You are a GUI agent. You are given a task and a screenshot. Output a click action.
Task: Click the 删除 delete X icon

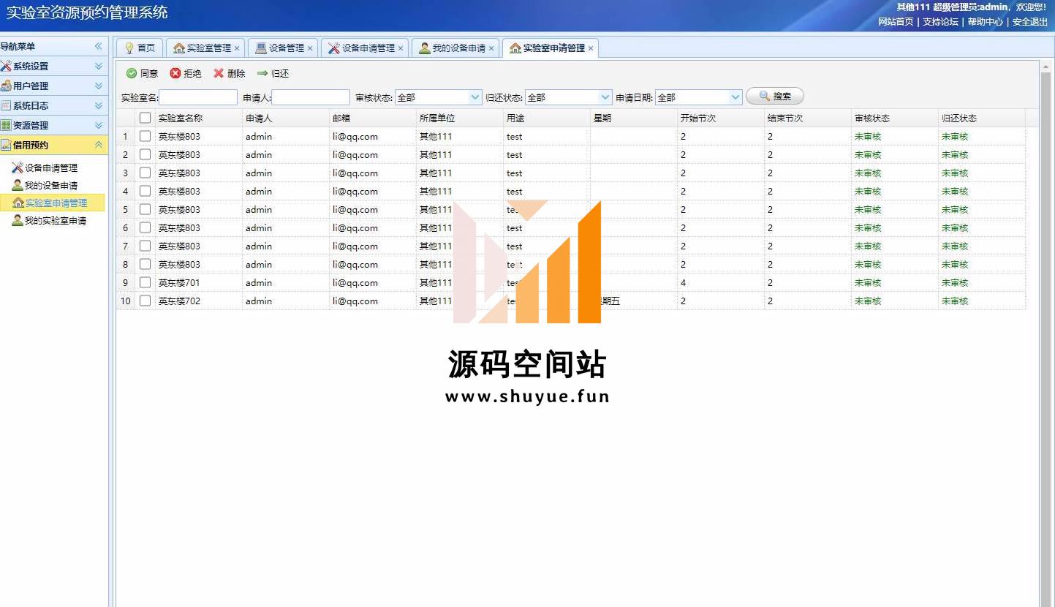click(x=219, y=73)
